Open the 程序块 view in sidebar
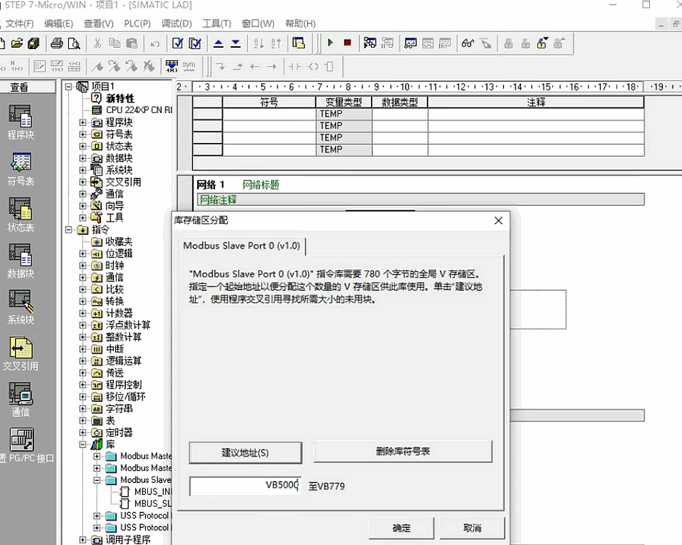682x545 pixels. 20,122
